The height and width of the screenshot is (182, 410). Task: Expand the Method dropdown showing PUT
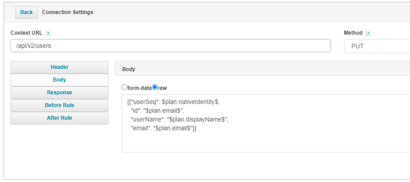(376, 46)
